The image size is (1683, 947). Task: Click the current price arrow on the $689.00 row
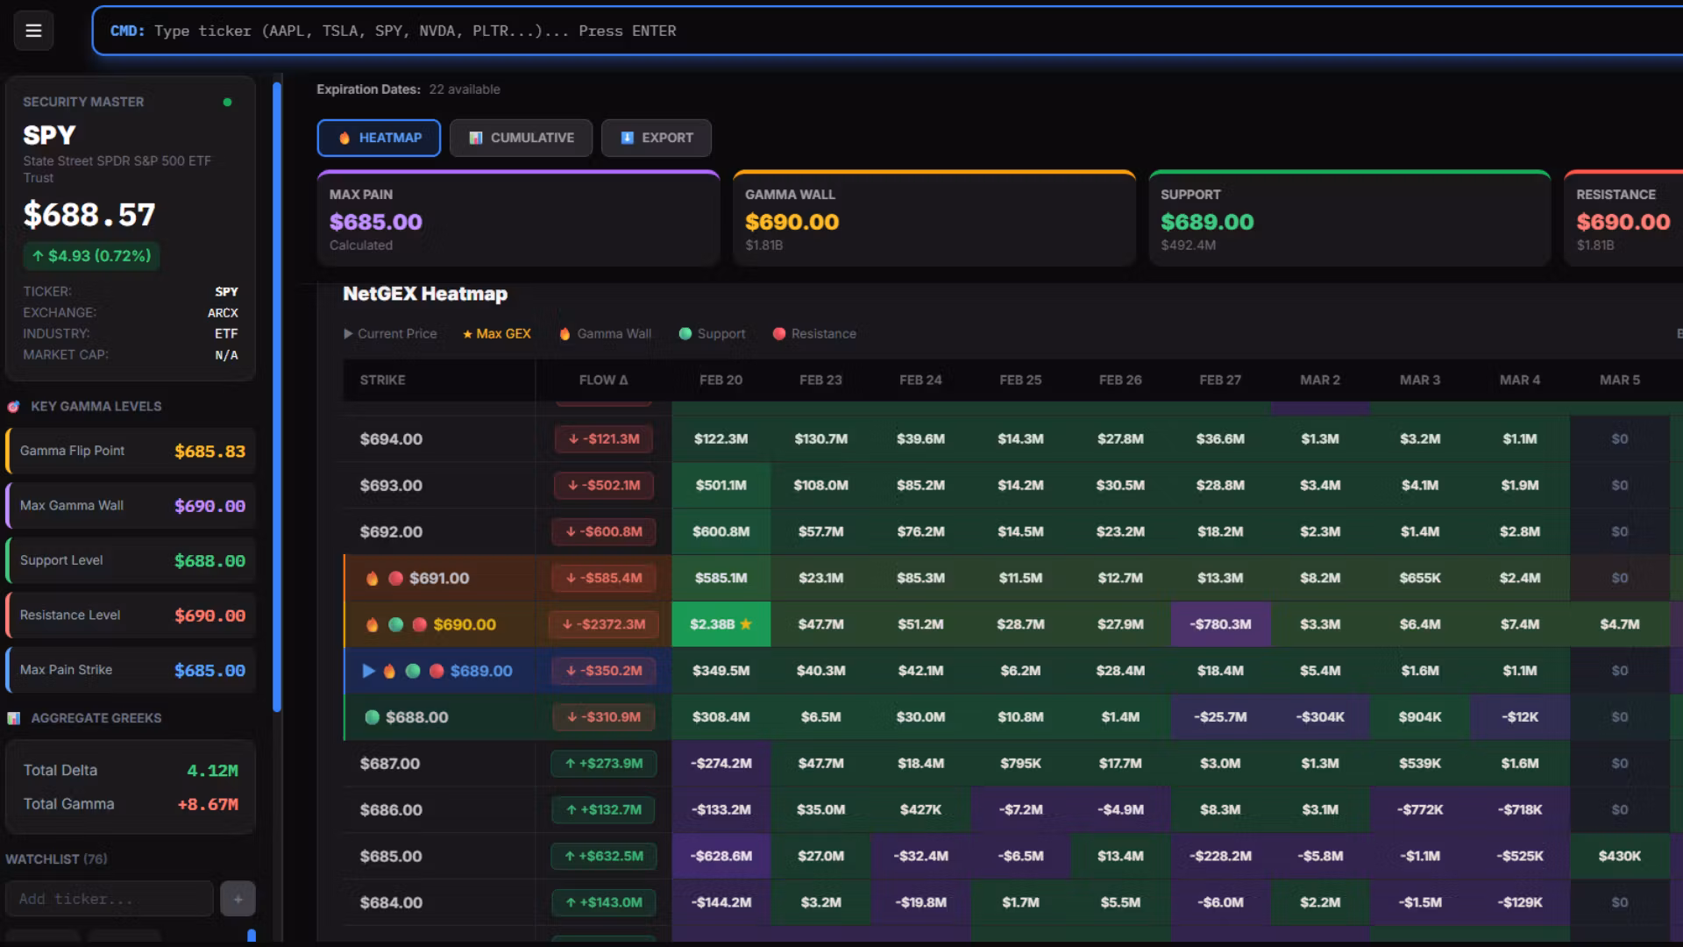369,671
